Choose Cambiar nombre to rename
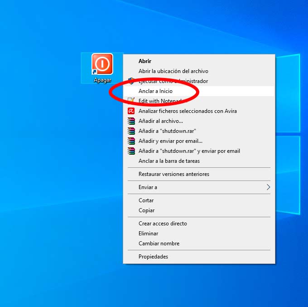Viewport: 308px width, 307px height. (199, 244)
